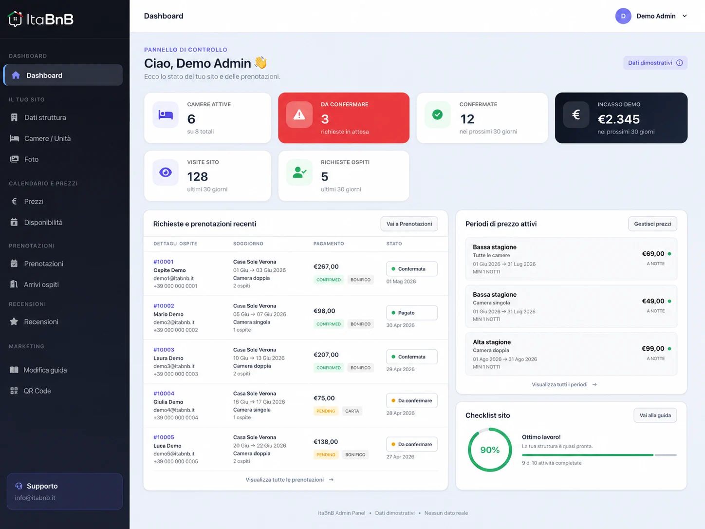The width and height of the screenshot is (705, 529).
Task: Open booking #10003 link
Action: [x=164, y=350]
